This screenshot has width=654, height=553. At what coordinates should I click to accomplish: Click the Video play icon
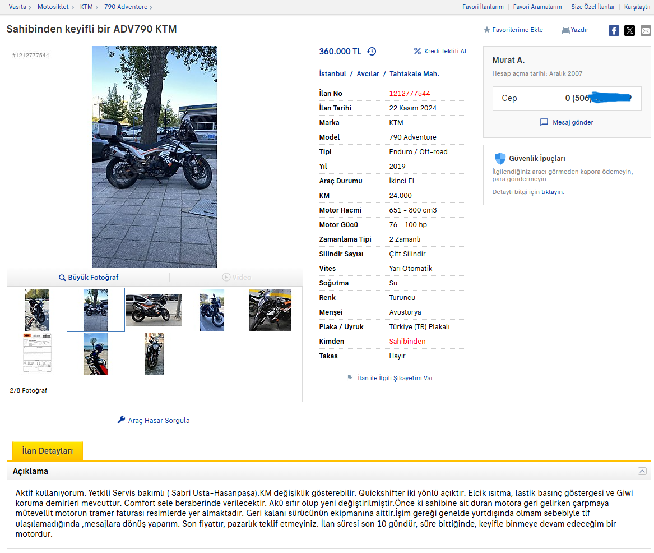[226, 277]
